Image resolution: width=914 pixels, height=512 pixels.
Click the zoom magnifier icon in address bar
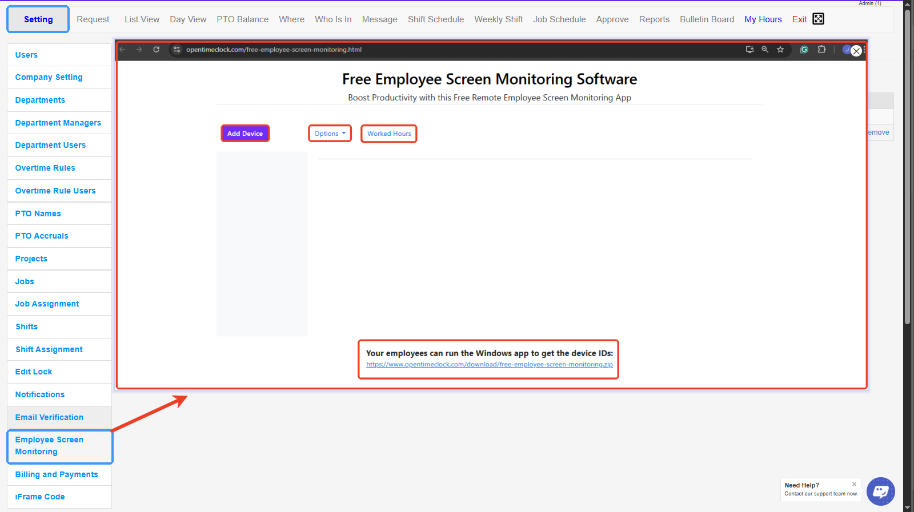click(x=765, y=50)
